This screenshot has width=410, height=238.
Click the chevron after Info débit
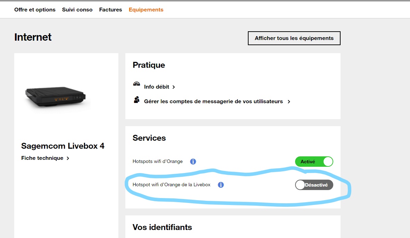[x=174, y=87]
